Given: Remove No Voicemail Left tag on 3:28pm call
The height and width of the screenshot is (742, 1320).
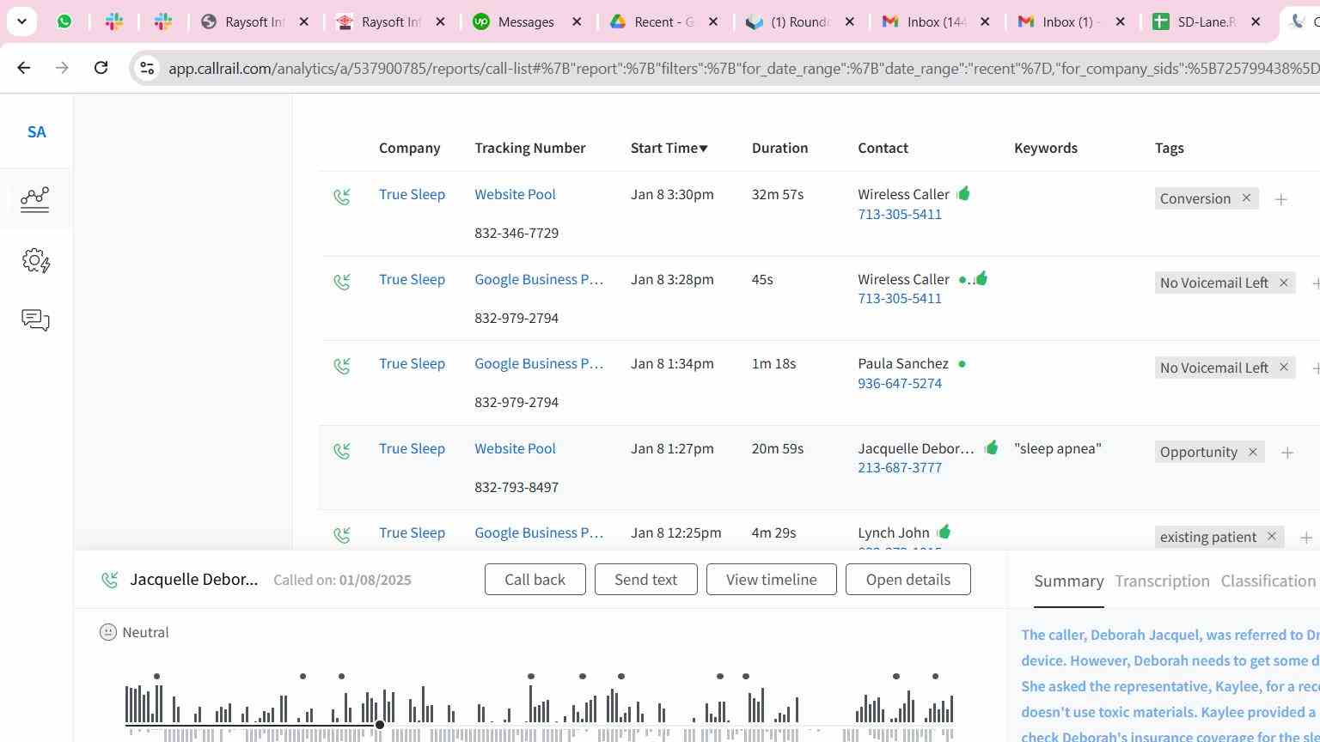Looking at the screenshot, I should pyautogui.click(x=1284, y=283).
